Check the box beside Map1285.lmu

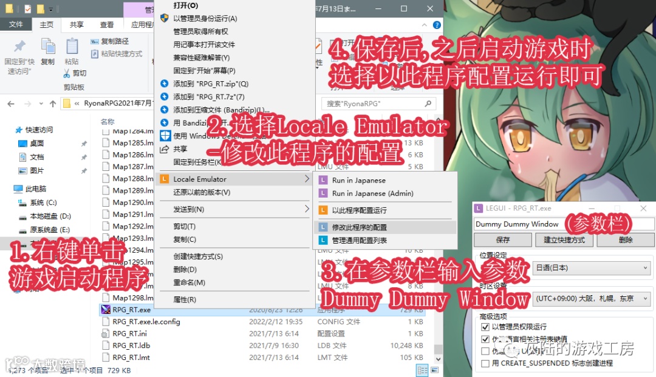point(106,143)
